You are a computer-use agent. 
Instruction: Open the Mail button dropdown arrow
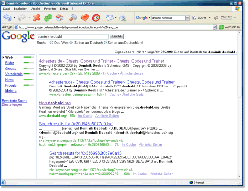tap(116, 18)
